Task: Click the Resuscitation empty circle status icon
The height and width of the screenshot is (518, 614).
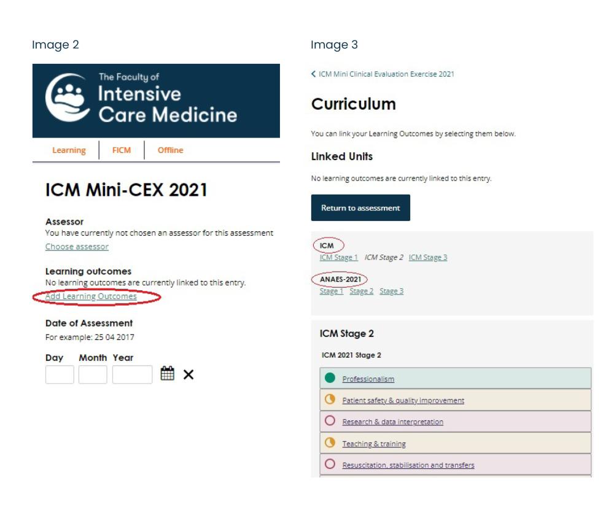Action: pyautogui.click(x=330, y=464)
